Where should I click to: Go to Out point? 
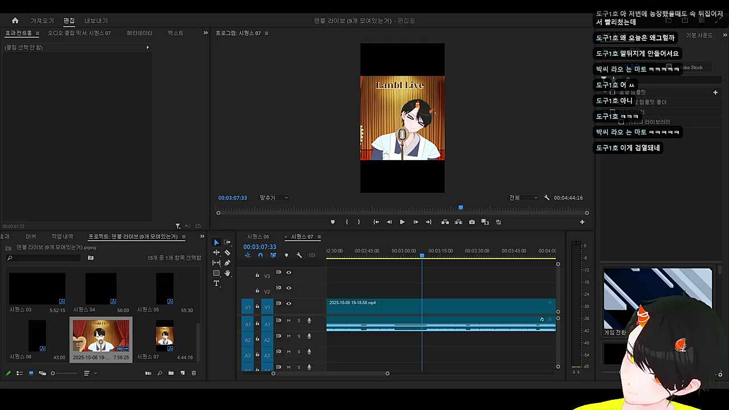429,222
